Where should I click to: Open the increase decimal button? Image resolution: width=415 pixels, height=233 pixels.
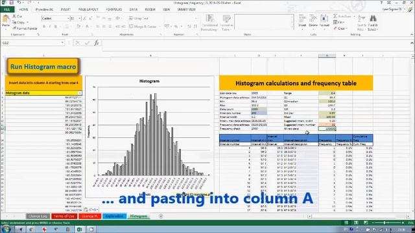[189, 27]
